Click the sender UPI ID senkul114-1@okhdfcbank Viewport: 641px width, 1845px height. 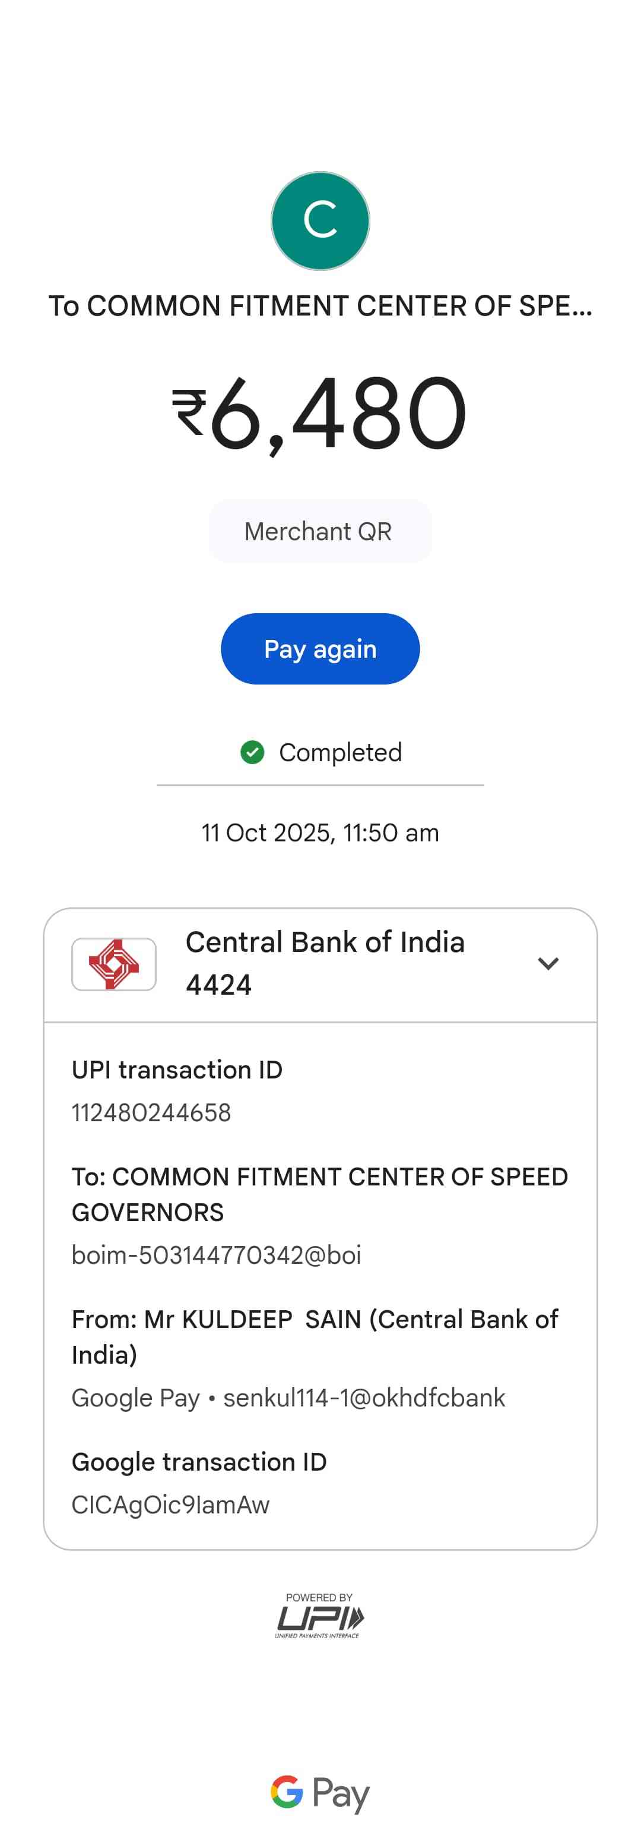364,1398
